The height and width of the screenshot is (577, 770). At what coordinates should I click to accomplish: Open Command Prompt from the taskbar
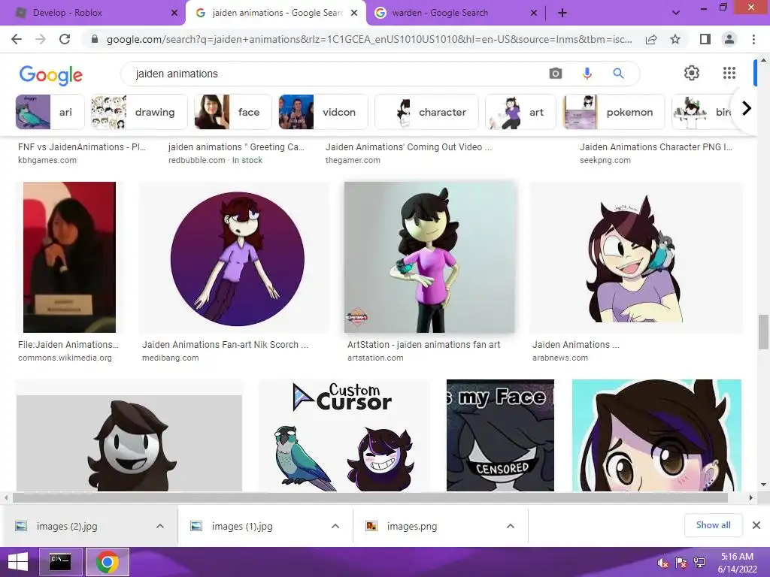(x=60, y=562)
